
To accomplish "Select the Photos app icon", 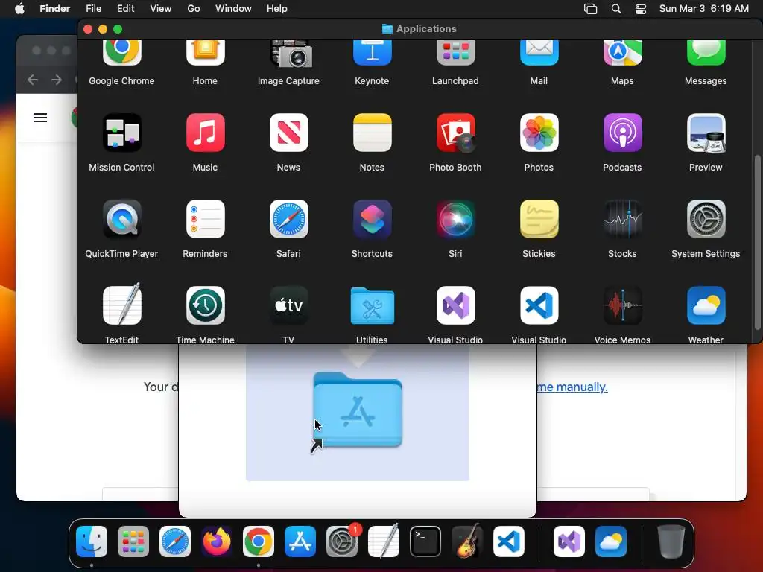I will pos(539,133).
